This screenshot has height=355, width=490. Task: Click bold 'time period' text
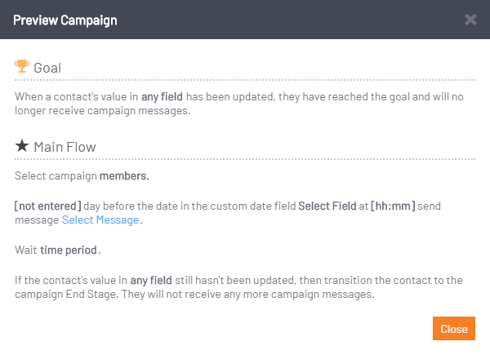click(x=69, y=250)
